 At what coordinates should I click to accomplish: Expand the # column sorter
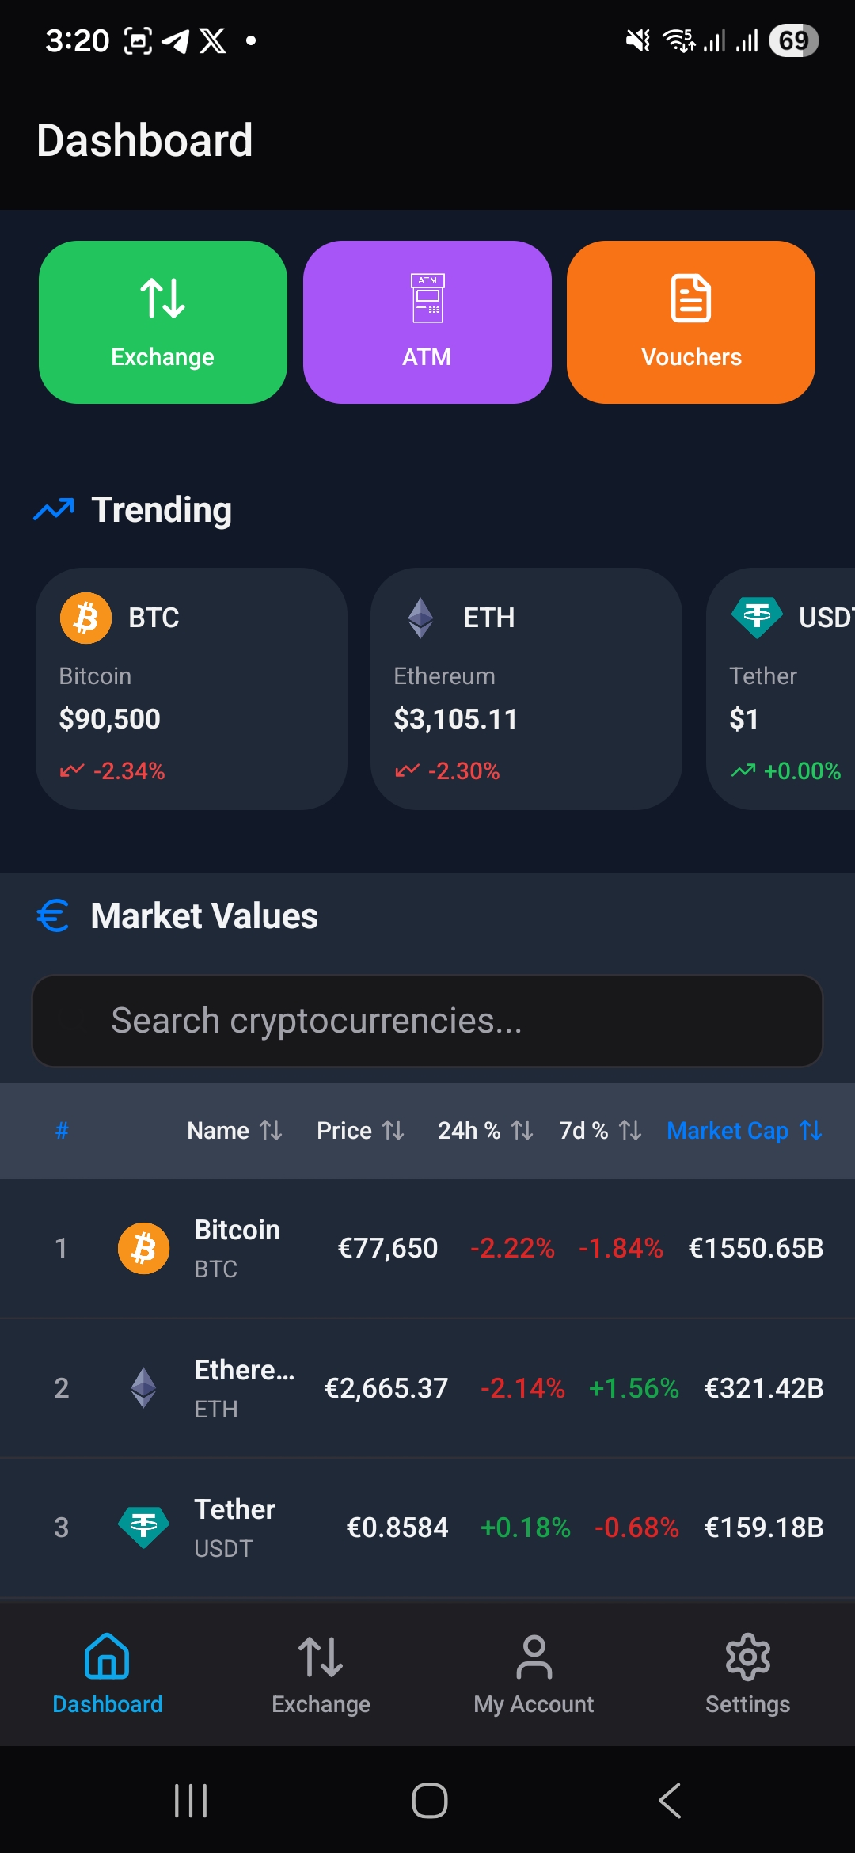(61, 1131)
